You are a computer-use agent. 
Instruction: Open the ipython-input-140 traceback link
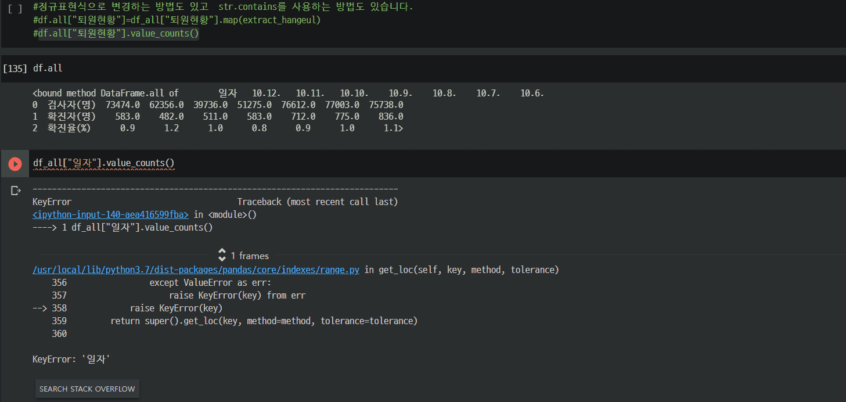pyautogui.click(x=110, y=214)
